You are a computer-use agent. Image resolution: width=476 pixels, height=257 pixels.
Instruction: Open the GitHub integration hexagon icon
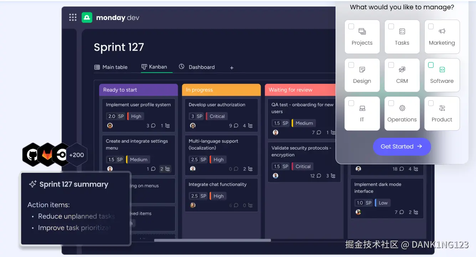[32, 155]
